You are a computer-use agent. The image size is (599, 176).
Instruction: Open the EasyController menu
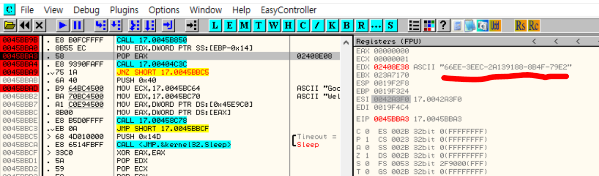coord(289,10)
